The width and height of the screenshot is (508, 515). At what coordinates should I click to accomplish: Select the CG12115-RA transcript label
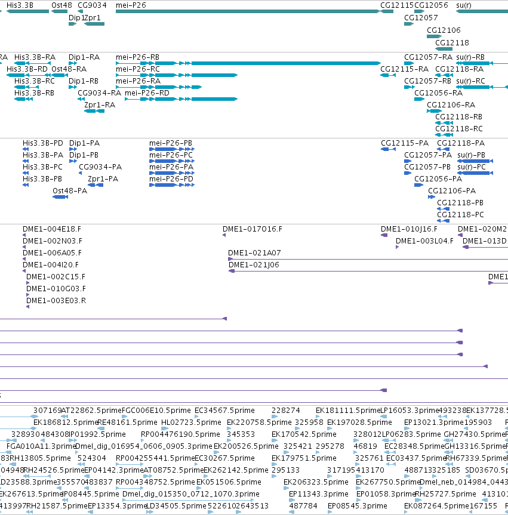tap(405, 69)
